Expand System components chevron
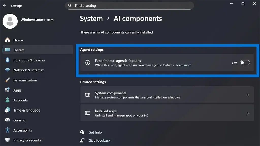 [248, 95]
